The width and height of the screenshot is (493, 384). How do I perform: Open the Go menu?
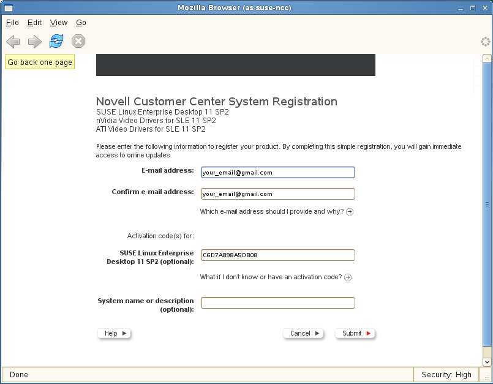[81, 23]
